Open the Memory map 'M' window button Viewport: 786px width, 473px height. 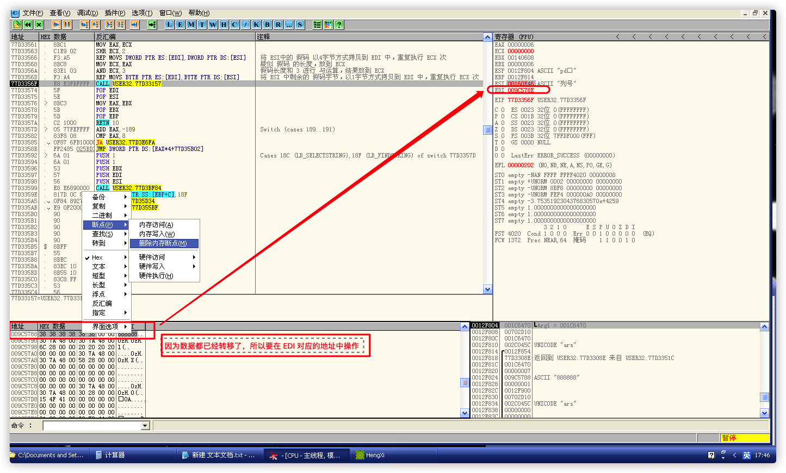(191, 24)
